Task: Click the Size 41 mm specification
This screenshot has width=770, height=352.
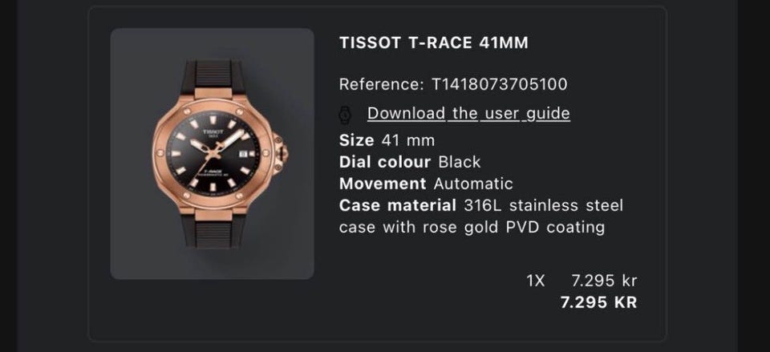Action: (x=387, y=140)
